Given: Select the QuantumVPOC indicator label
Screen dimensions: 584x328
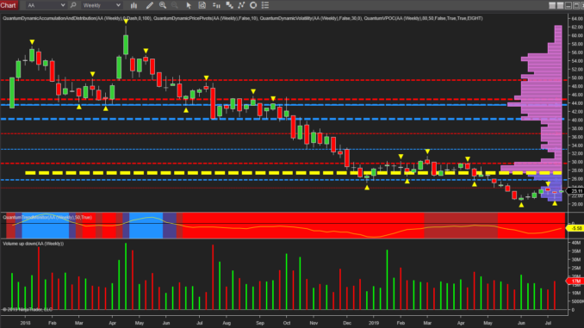Looking at the screenshot, I should pyautogui.click(x=423, y=18).
